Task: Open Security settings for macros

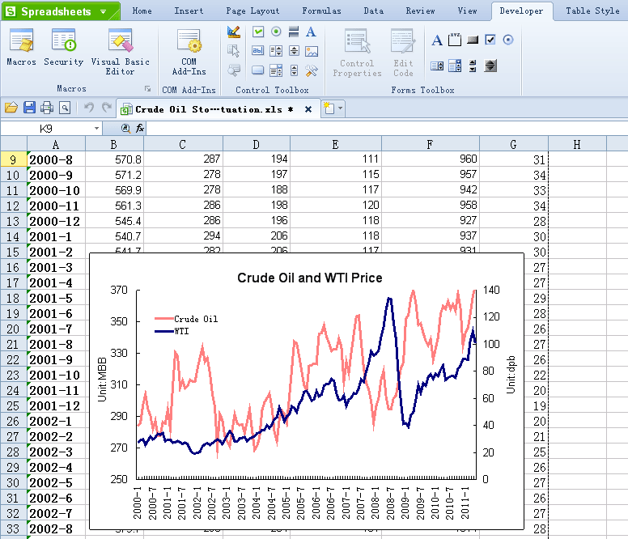Action: [63, 47]
